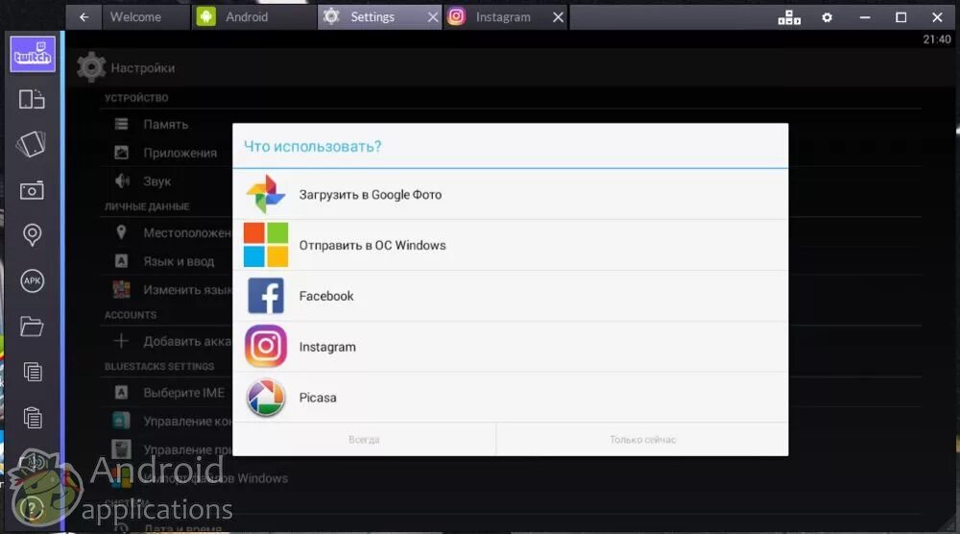The width and height of the screenshot is (960, 534).
Task: Install APK via sidebar APK icon
Action: tap(32, 281)
